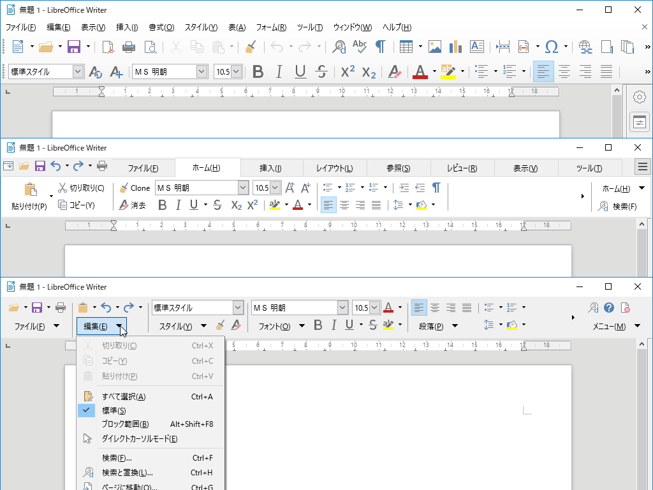The width and height of the screenshot is (653, 490).
Task: Decrease font size icon in middle window
Action: 305,188
